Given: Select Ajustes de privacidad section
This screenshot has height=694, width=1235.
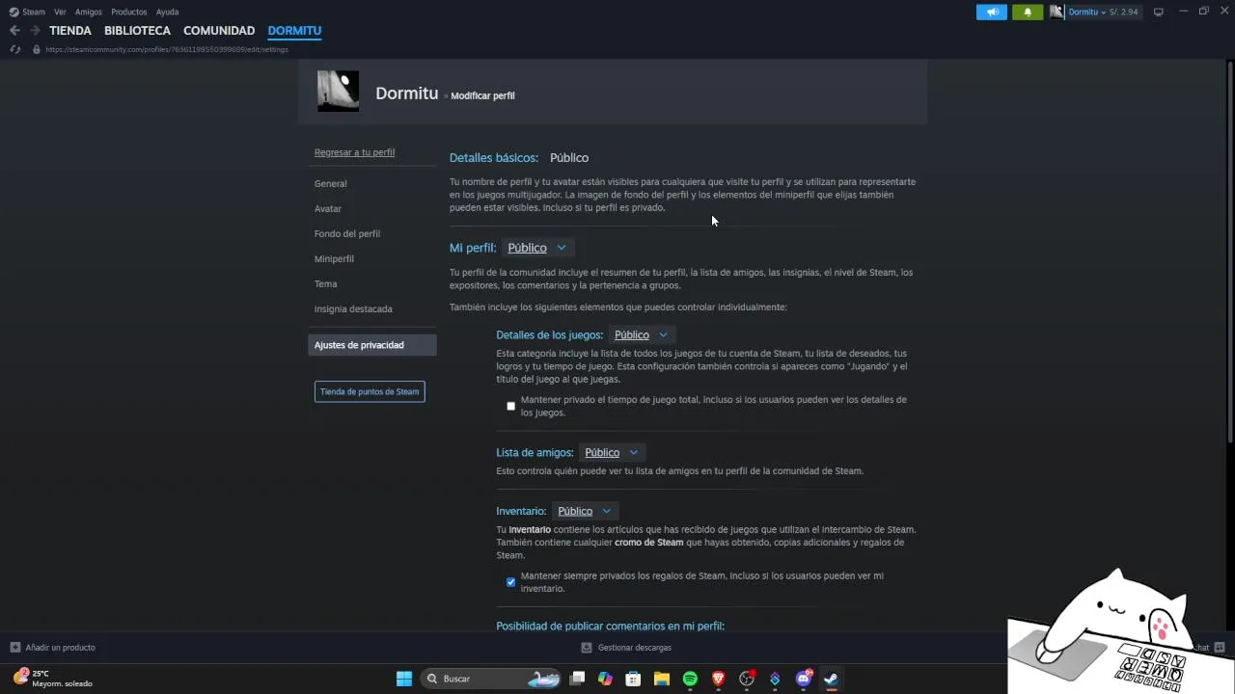Looking at the screenshot, I should (x=372, y=345).
